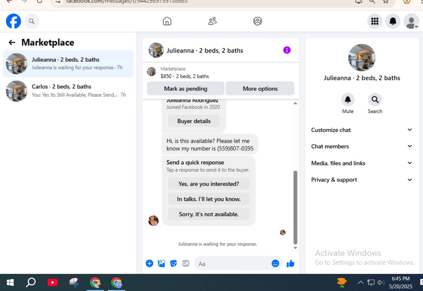Open the Facebook menu grid icon
This screenshot has height=291, width=423.
[375, 21]
